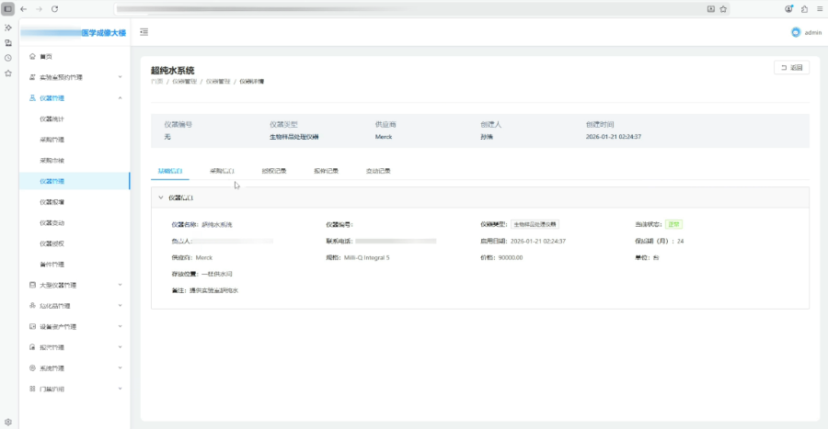Switch to the 报修记录 tab
Screen dimensions: 828x429
(x=326, y=171)
